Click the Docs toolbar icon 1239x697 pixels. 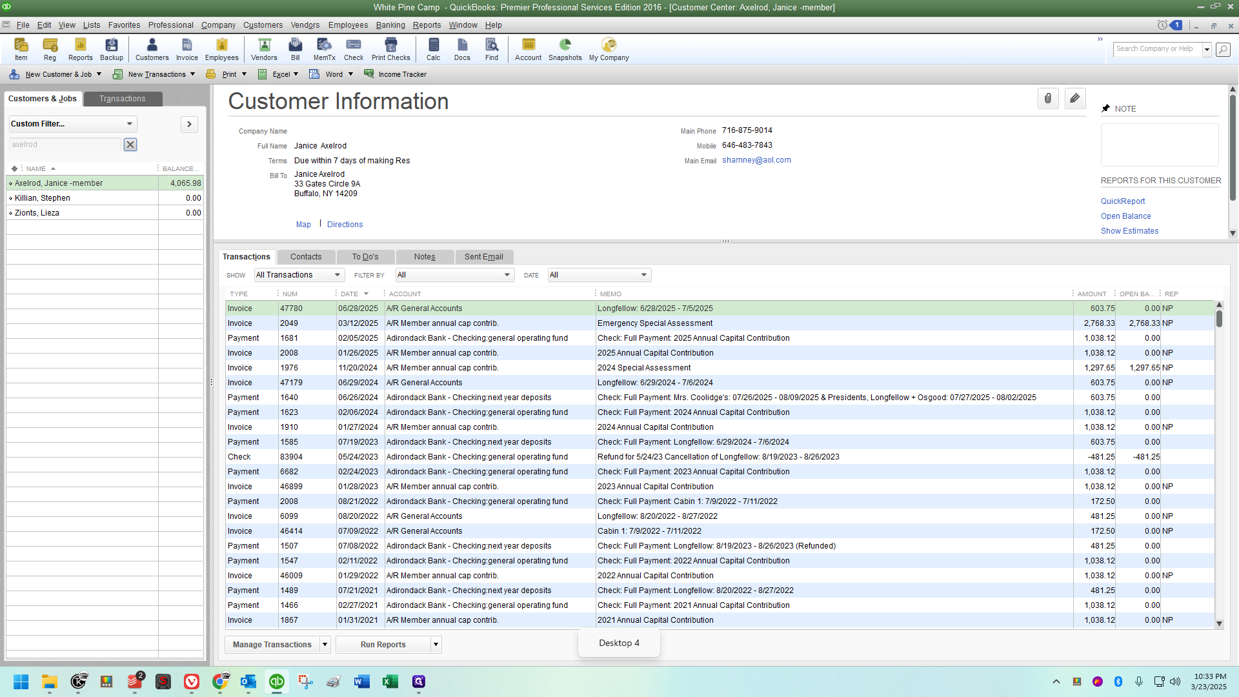pyautogui.click(x=462, y=49)
